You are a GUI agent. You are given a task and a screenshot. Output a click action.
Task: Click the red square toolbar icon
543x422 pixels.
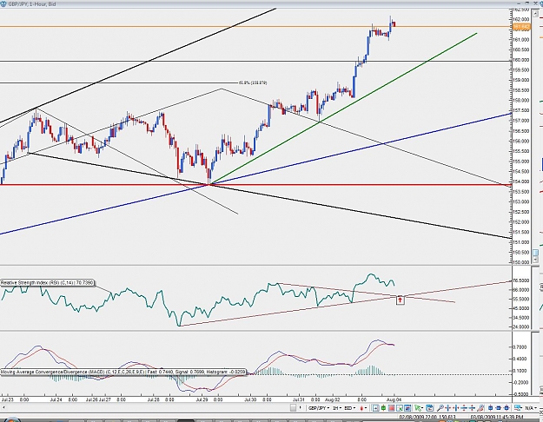tap(391, 408)
